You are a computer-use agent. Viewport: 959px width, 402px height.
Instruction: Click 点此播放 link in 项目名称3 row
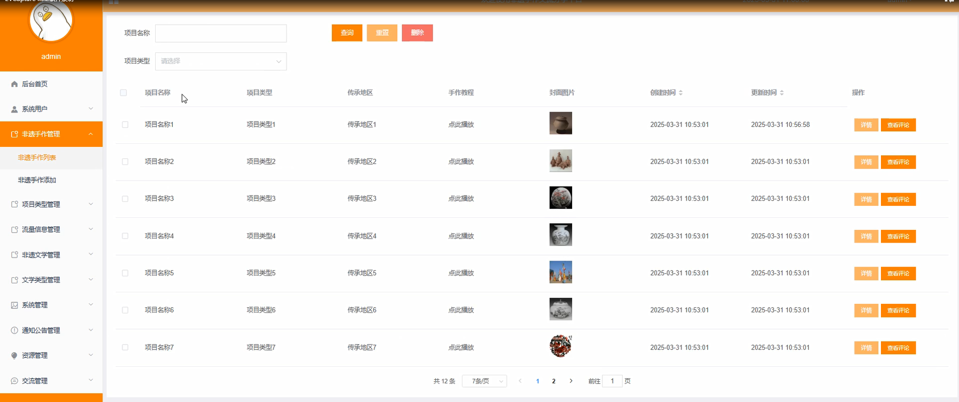[461, 199]
